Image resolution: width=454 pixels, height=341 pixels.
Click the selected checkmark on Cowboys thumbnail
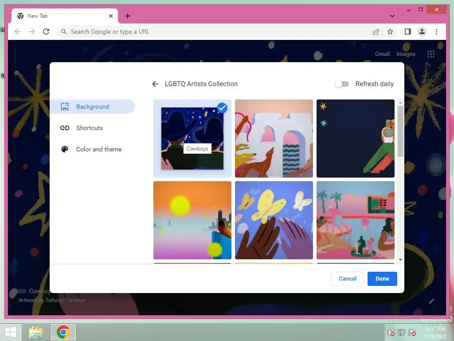222,108
